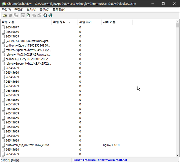This screenshot has height=163, width=180.
Task: Sort by the 파일 크기 column header
Action: click(x=90, y=22)
